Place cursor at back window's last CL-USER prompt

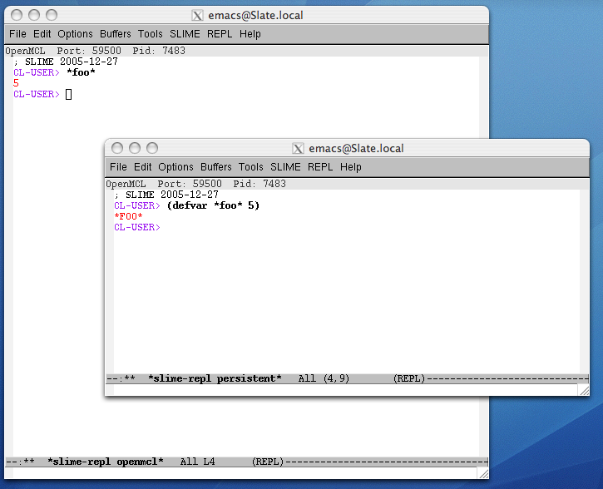[x=69, y=95]
